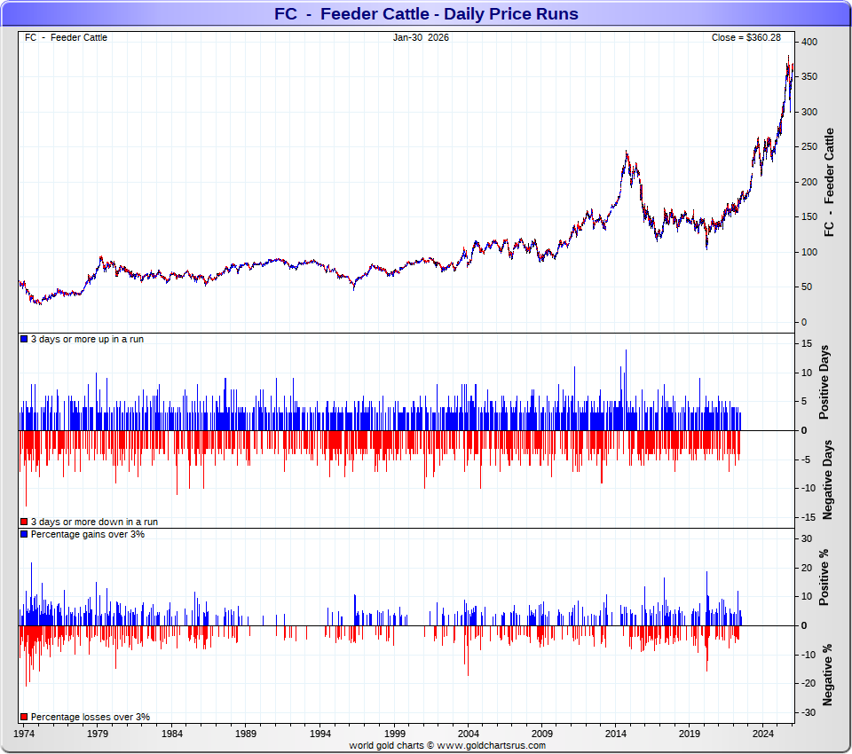This screenshot has width=852, height=754.
Task: Click the 300 price axis label
Action: (x=809, y=112)
